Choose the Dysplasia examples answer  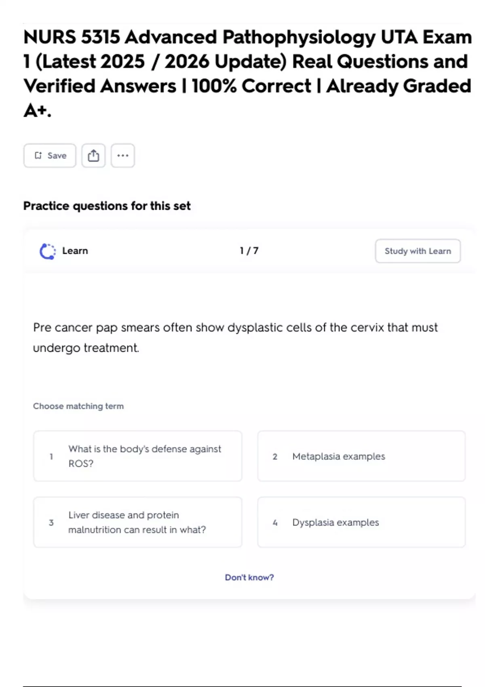pyautogui.click(x=361, y=523)
